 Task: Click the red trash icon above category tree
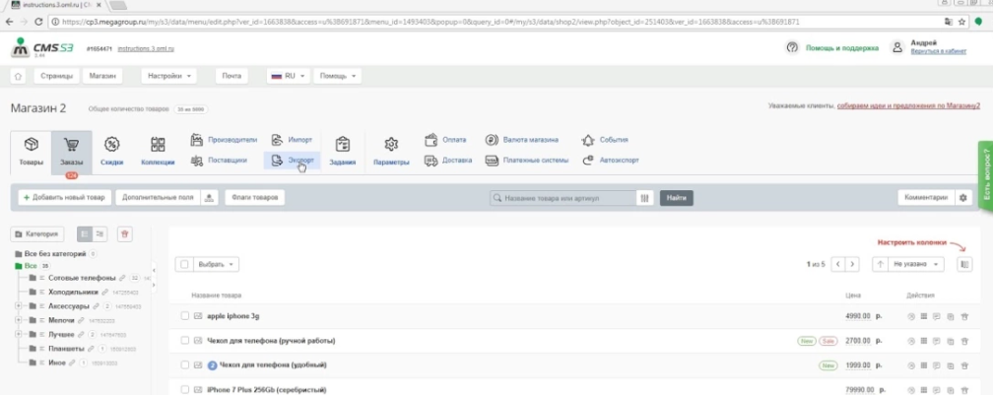124,234
